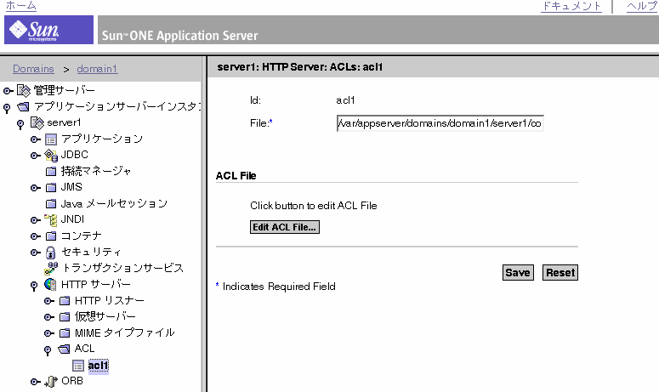The height and width of the screenshot is (392, 659).
Task: Expand the HTTP リスナー tree node
Action: coord(49,301)
